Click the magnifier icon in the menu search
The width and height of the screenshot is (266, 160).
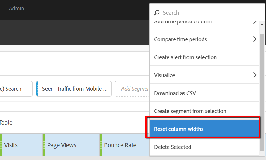[157, 13]
